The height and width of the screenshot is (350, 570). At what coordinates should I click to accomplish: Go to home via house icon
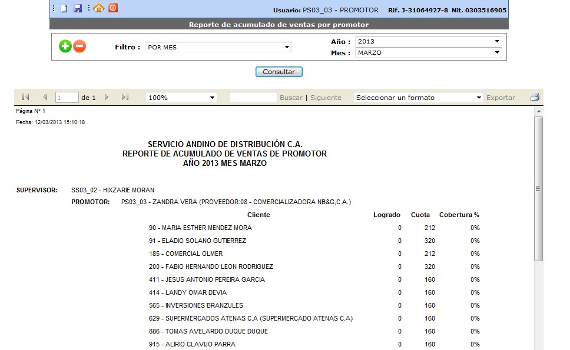(99, 8)
